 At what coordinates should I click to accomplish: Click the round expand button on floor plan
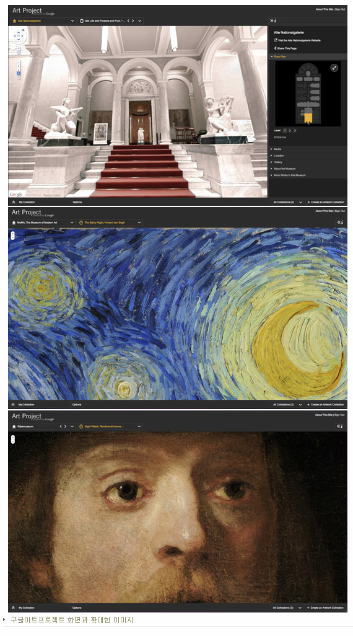(x=334, y=68)
